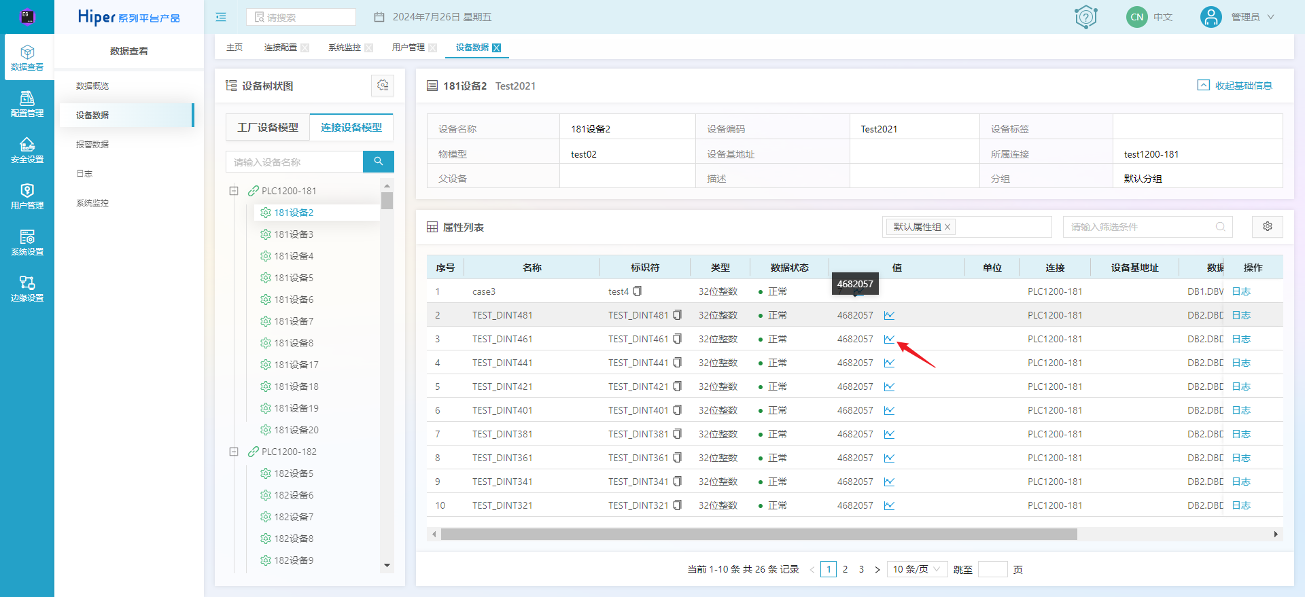
Task: Open the trend chart for TEST_DINT321
Action: (x=889, y=505)
